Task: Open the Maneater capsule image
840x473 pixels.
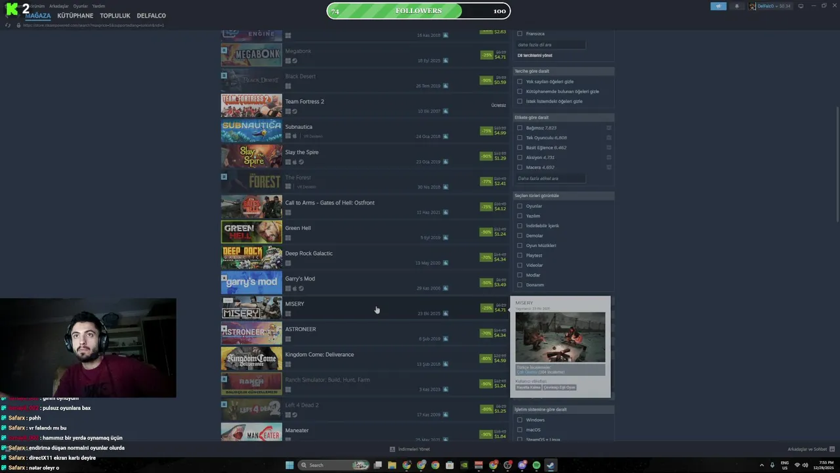Action: (251, 432)
